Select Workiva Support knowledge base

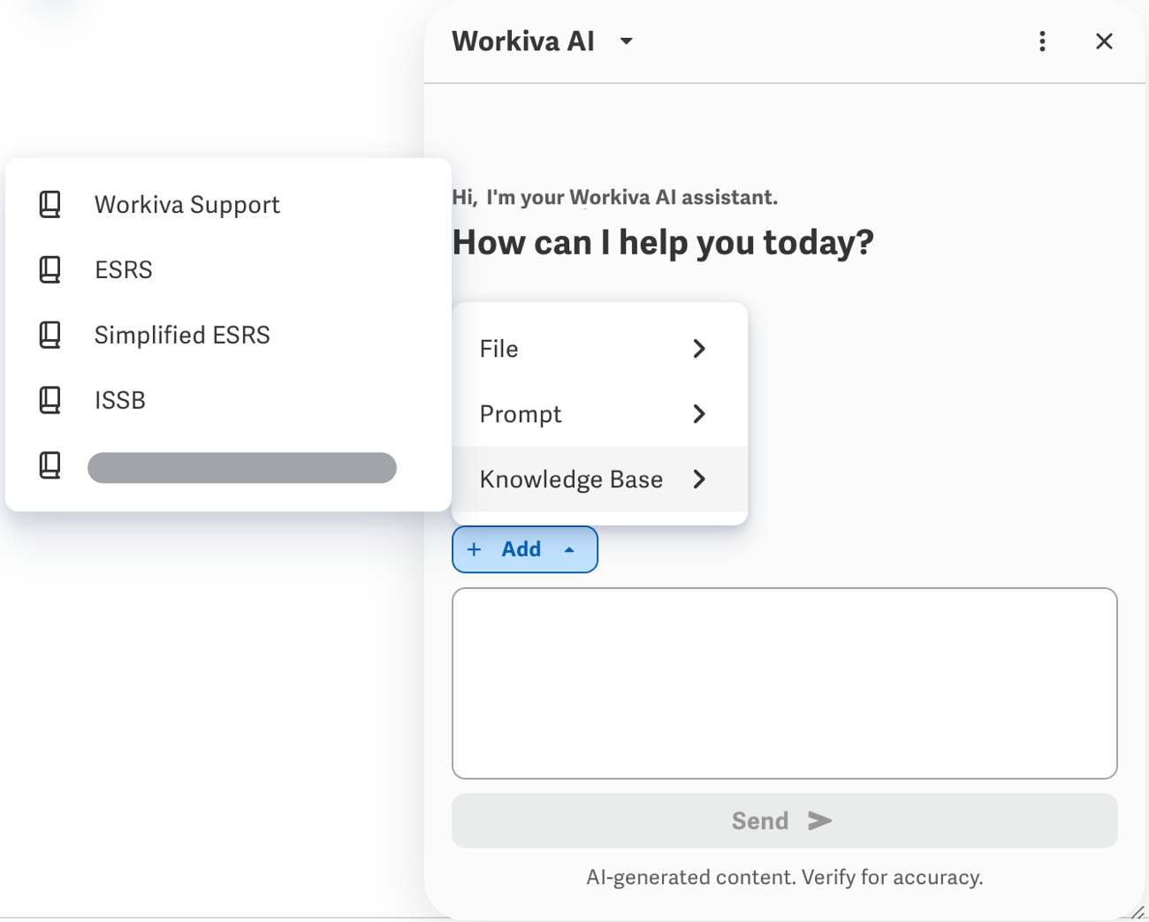tap(228, 204)
